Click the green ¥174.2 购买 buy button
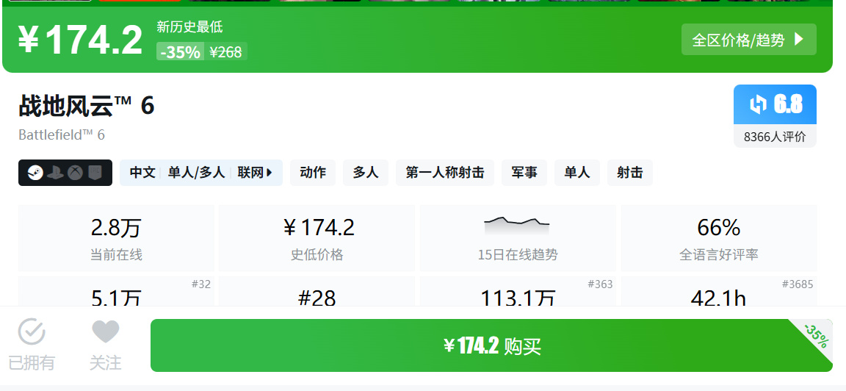This screenshot has height=391, width=846. coord(491,345)
